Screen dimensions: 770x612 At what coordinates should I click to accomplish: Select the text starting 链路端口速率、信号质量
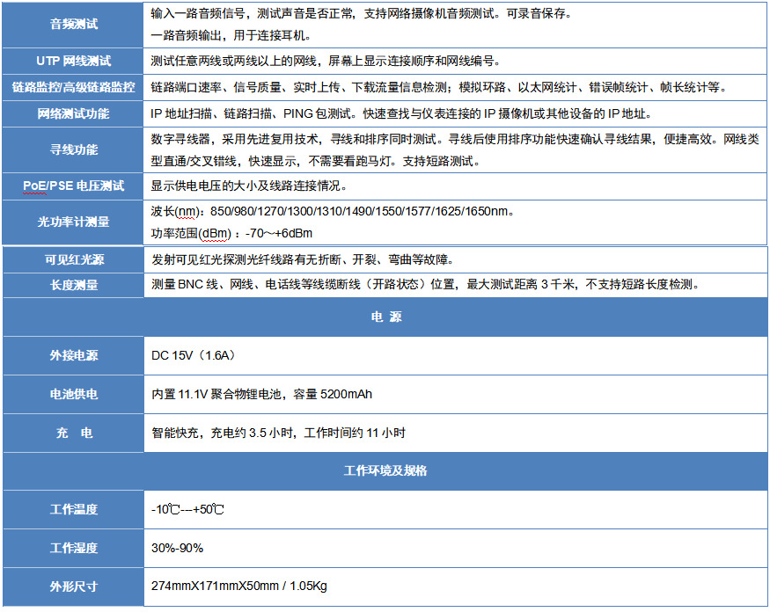click(439, 87)
